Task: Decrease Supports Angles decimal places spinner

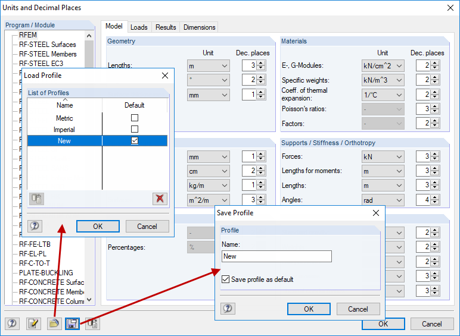Action: point(435,203)
